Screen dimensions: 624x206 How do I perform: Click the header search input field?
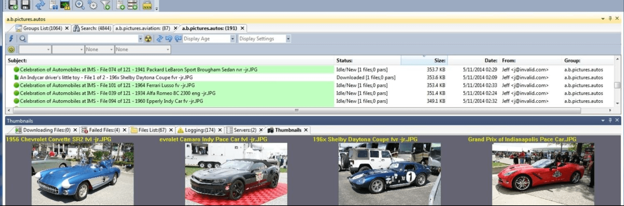(x=83, y=39)
